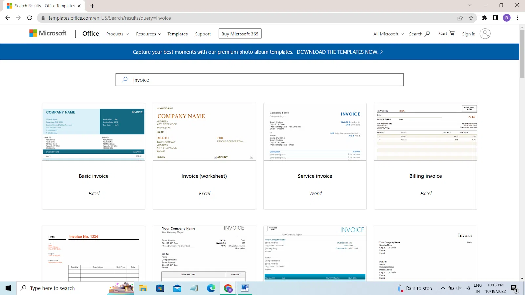Image resolution: width=525 pixels, height=295 pixels.
Task: Click Billing invoice title text
Action: 426,176
